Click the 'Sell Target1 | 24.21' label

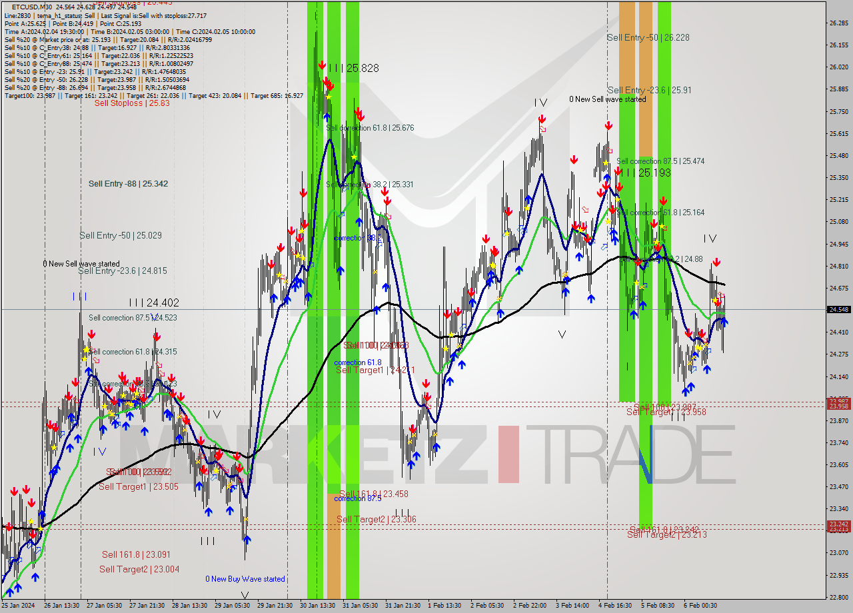pos(375,370)
